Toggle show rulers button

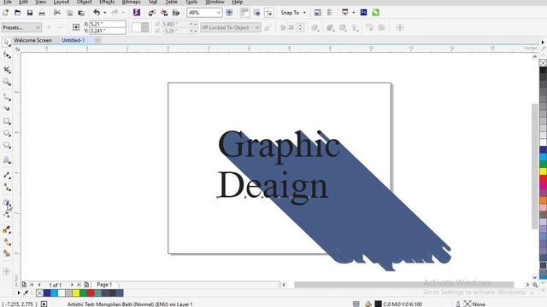coord(244,13)
